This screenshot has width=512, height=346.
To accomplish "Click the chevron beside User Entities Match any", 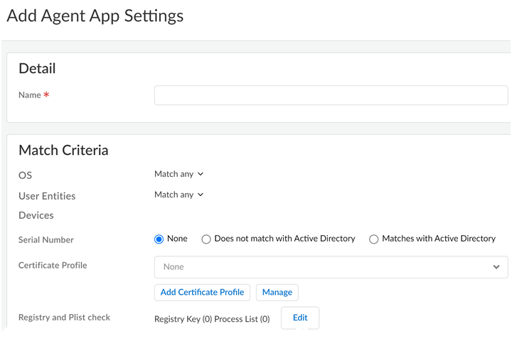I will [x=201, y=195].
